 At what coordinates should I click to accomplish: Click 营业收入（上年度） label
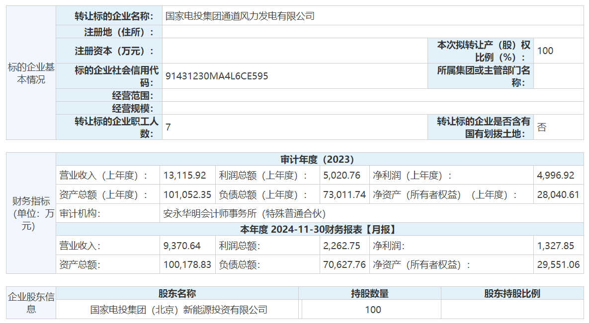click(103, 175)
